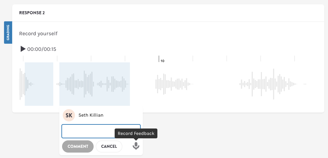Click the 10-second timeline marker
Screen dimensions: 328x158
(x=159, y=59)
